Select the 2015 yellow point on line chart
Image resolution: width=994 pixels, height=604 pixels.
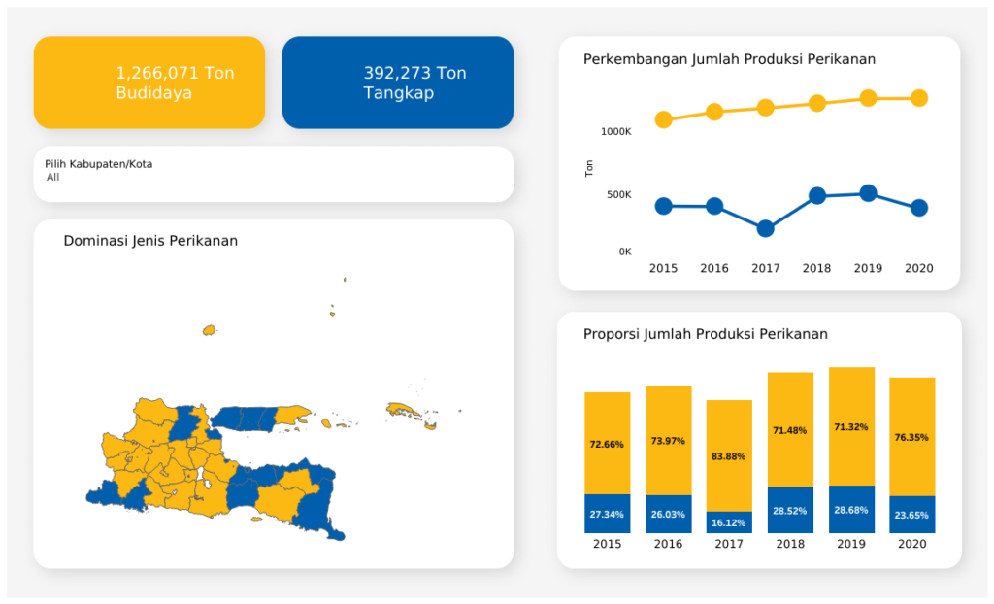tap(663, 119)
